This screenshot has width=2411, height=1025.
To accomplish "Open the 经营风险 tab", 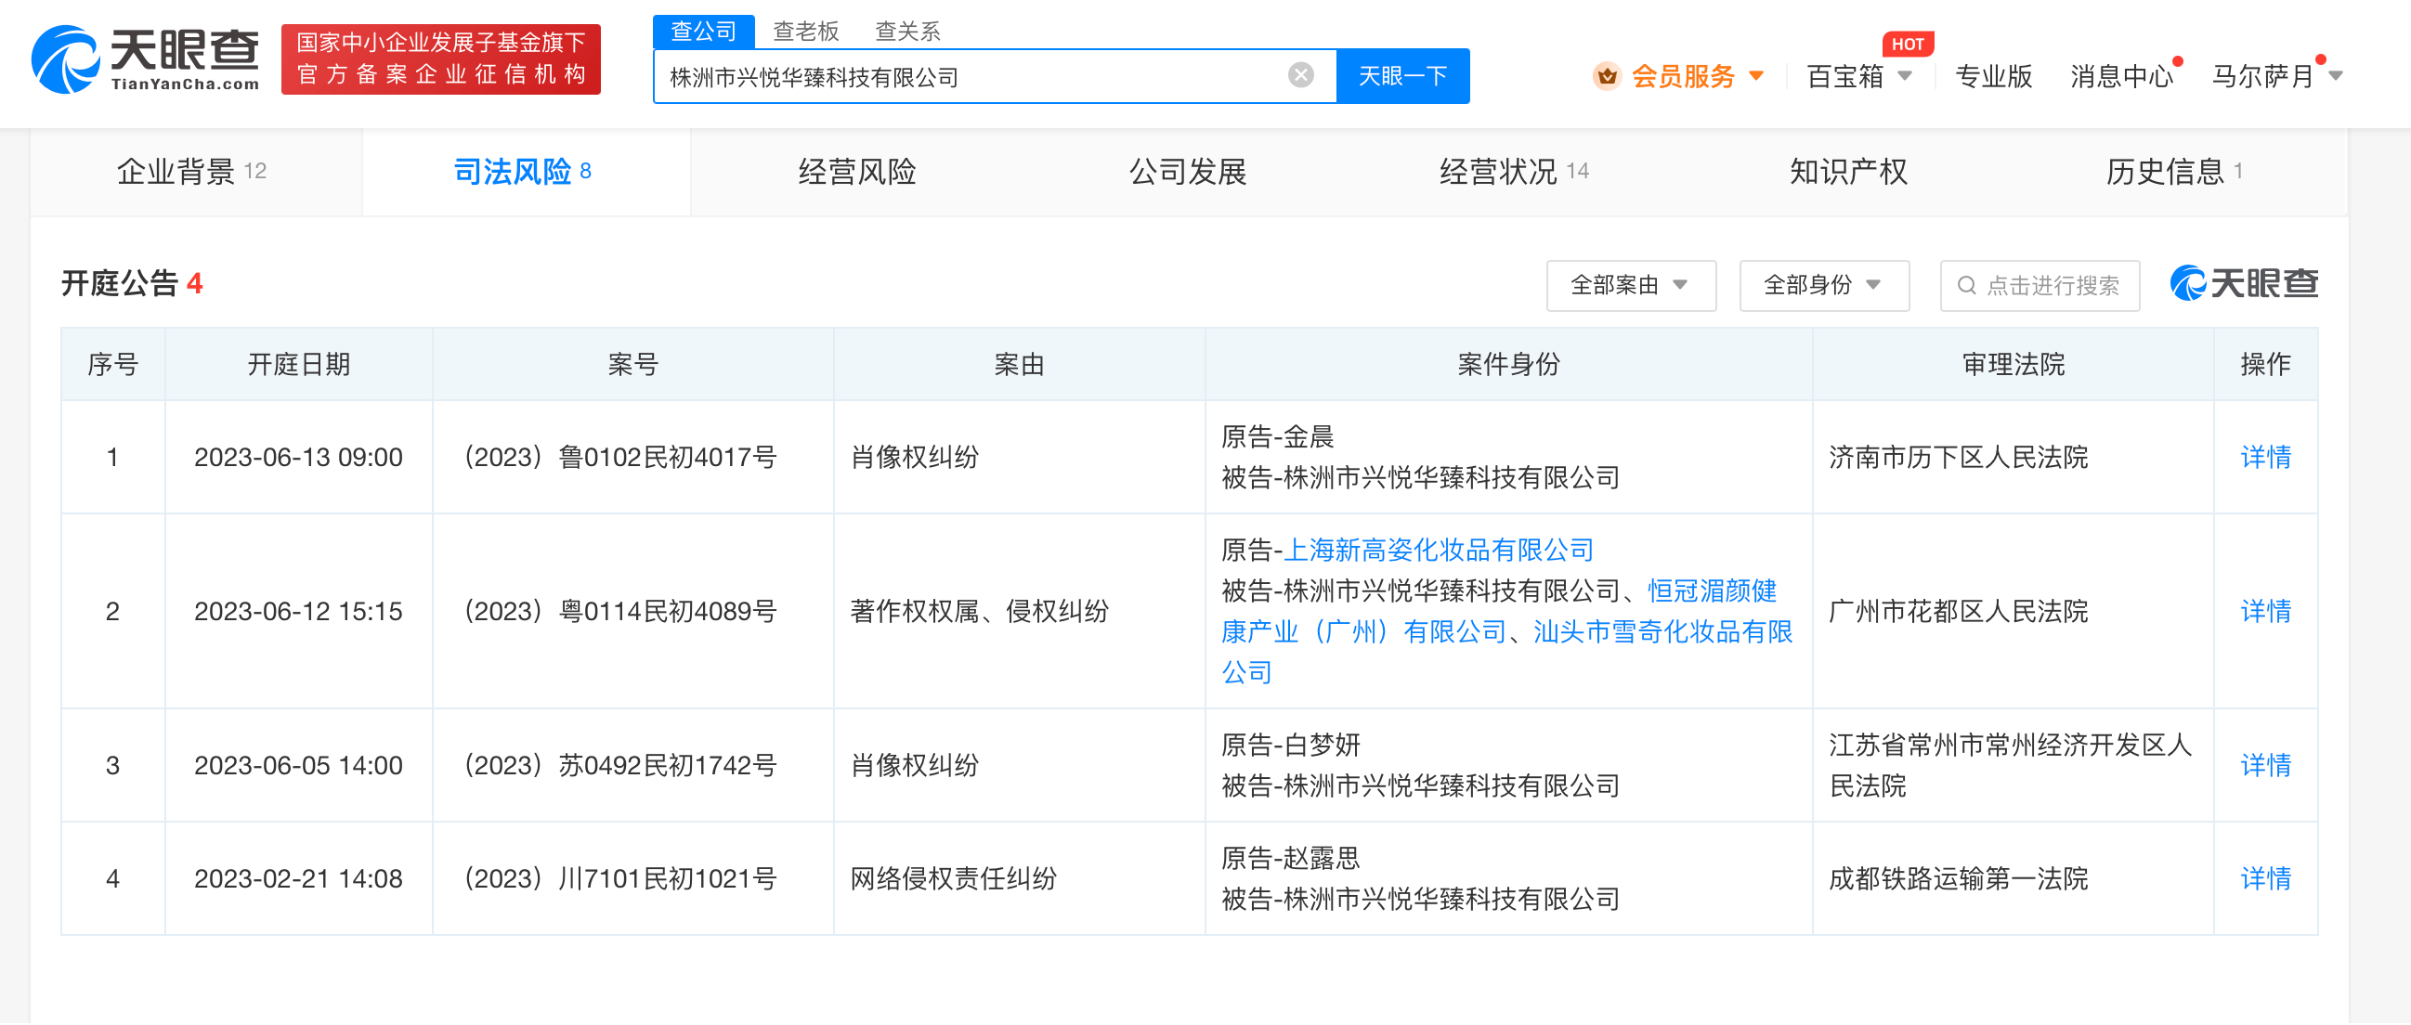I will click(x=856, y=173).
